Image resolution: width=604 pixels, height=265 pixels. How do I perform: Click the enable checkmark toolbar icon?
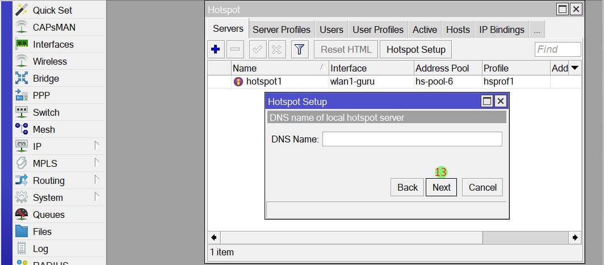(x=258, y=49)
